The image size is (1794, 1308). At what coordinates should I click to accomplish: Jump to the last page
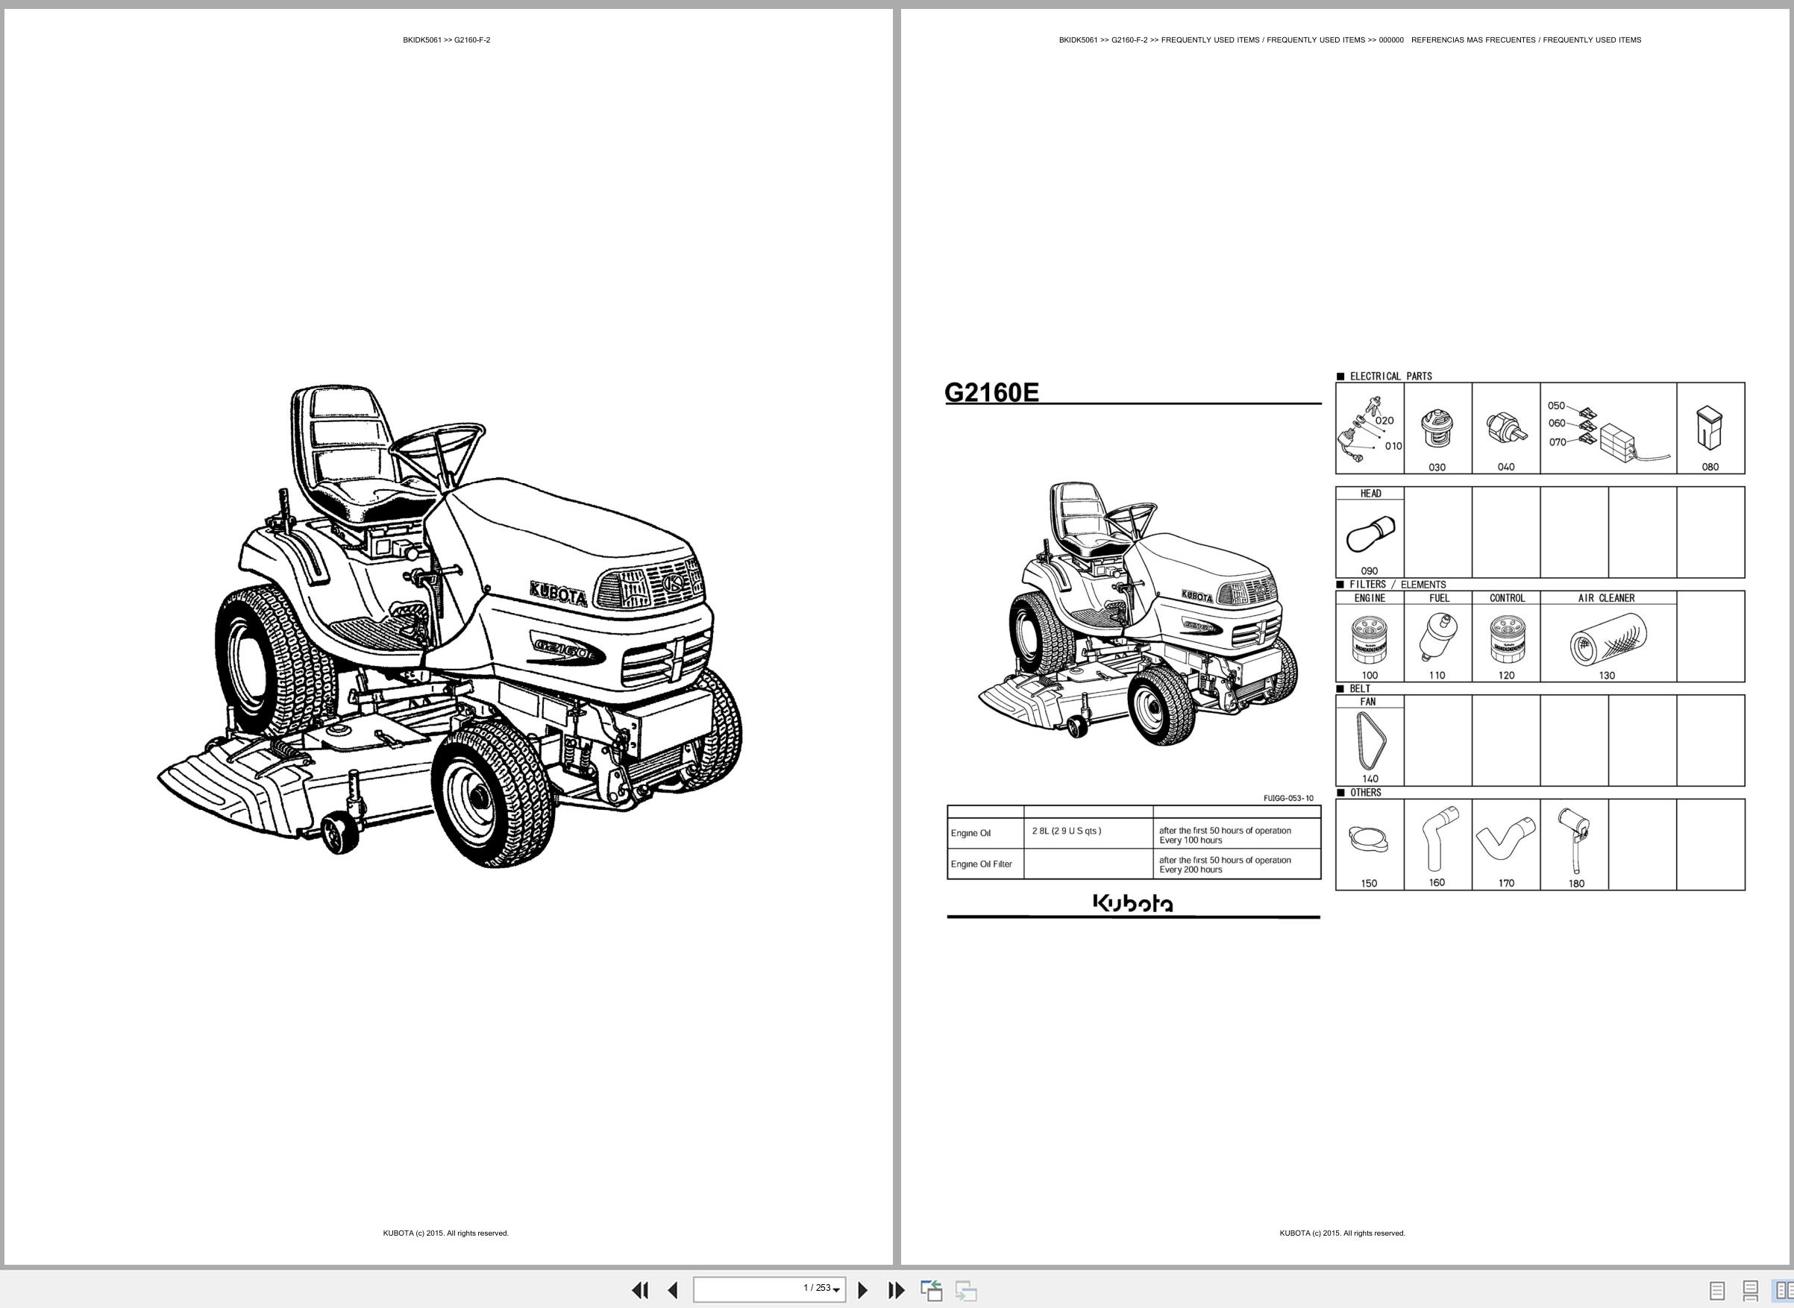(896, 1290)
